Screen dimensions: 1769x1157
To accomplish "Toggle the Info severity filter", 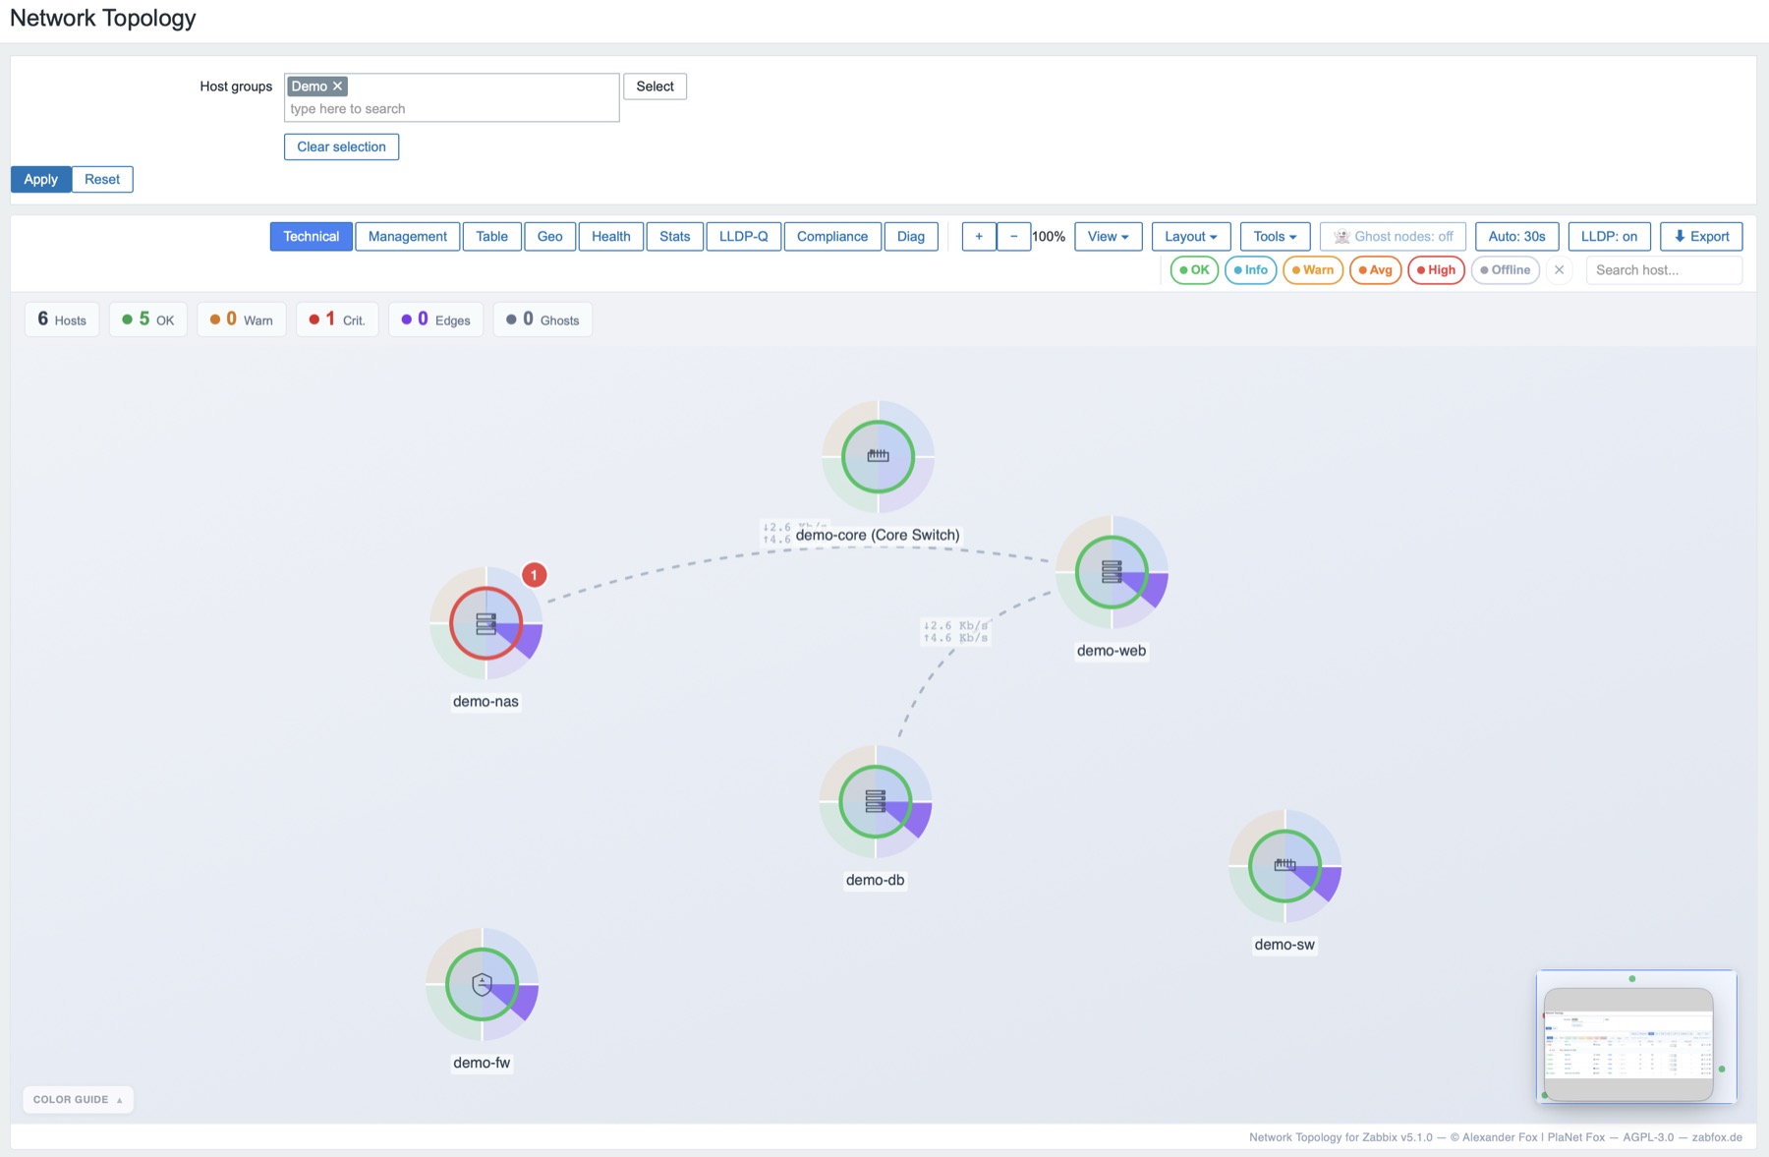I will [x=1250, y=270].
